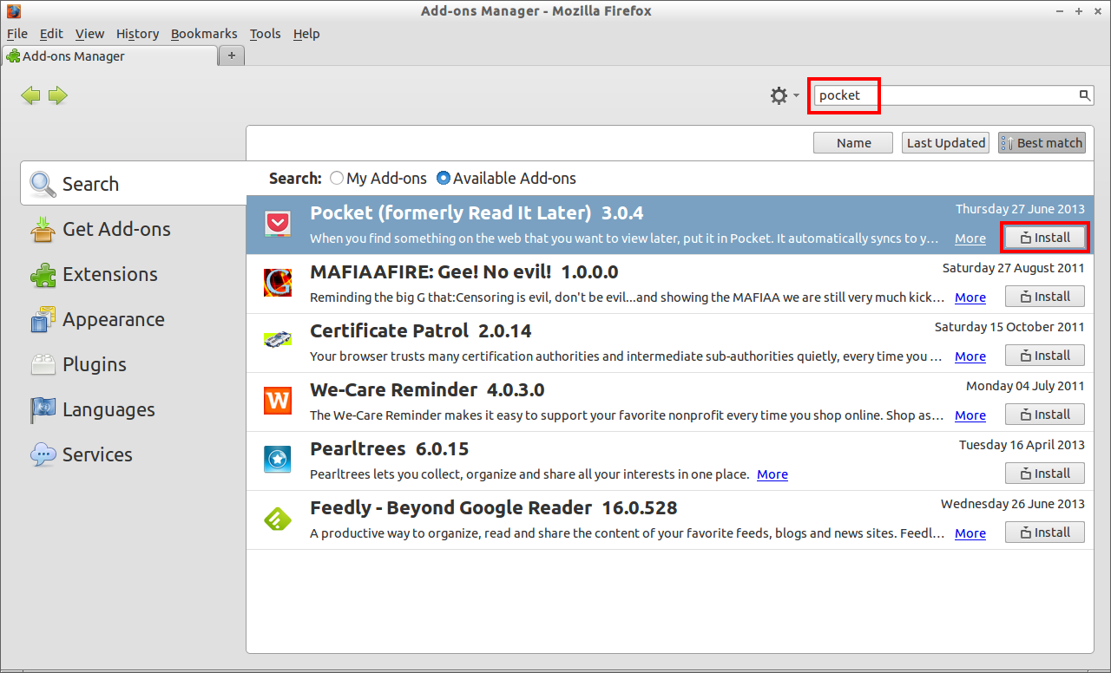1111x673 pixels.
Task: Click the magnifier icon in search box
Action: (1084, 95)
